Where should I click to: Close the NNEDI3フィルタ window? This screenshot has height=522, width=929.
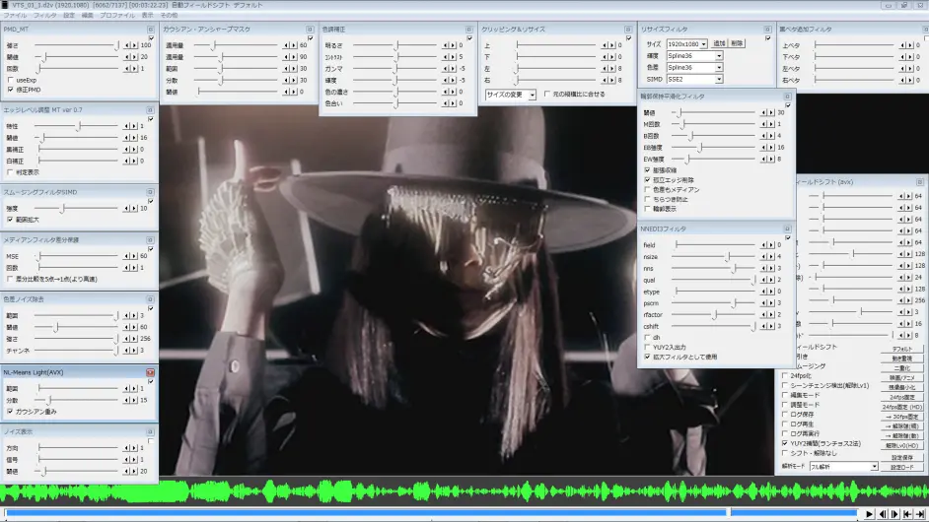787,228
